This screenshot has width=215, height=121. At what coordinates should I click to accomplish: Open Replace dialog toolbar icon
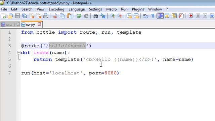tap(103, 16)
